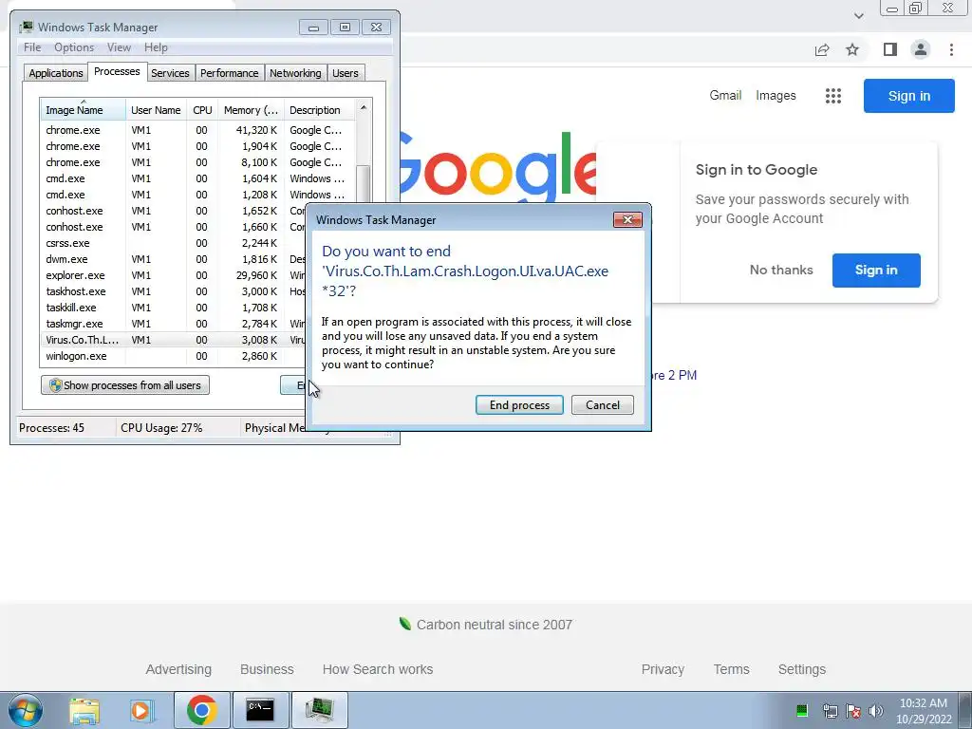Viewport: 972px width, 729px height.
Task: Click the volume speaker tray icon
Action: [x=876, y=711]
